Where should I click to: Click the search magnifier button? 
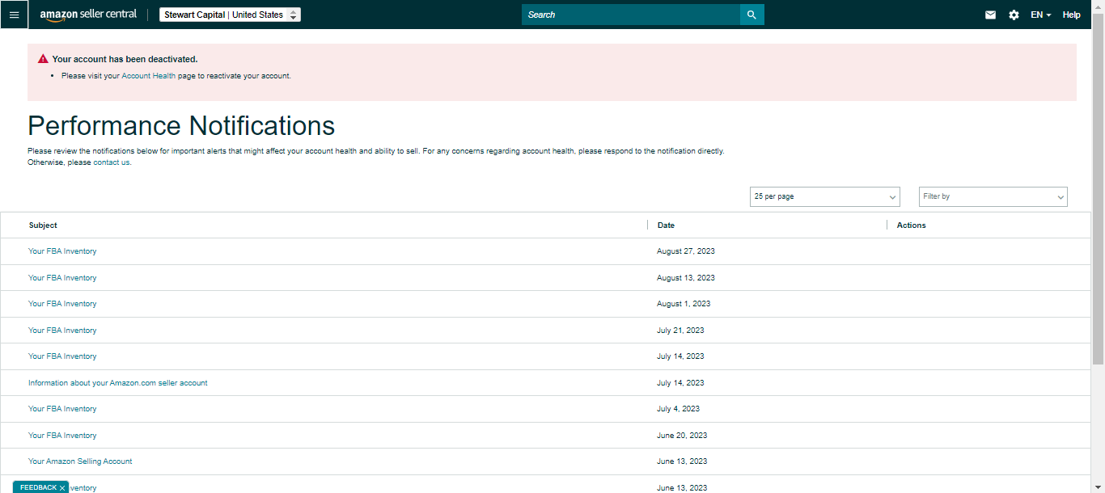coord(751,15)
